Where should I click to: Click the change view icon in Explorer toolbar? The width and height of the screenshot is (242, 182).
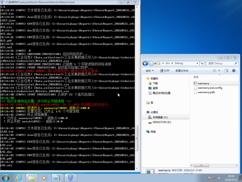pos(214,71)
